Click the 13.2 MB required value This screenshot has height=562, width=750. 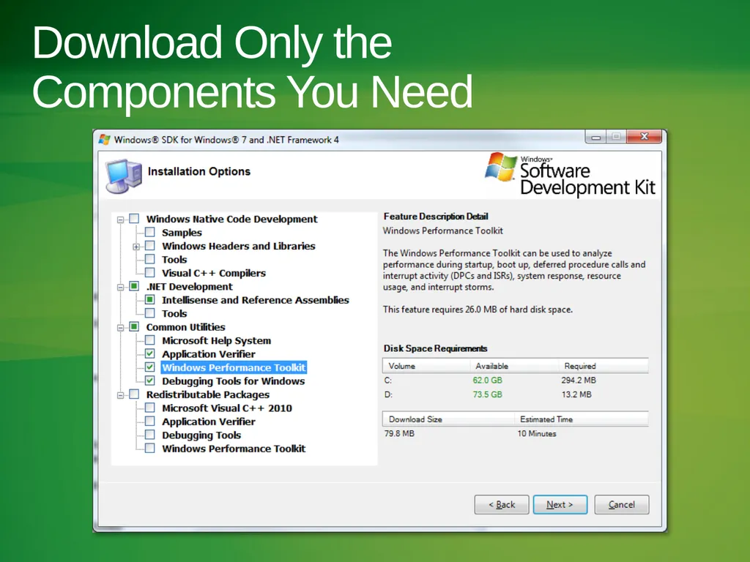[x=576, y=394]
